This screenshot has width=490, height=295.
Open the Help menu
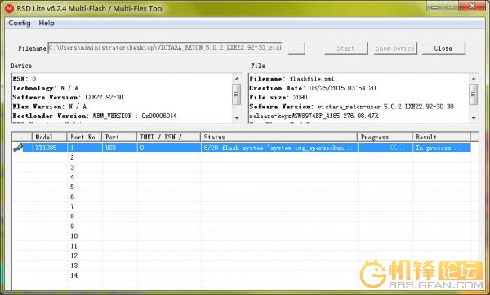point(47,23)
